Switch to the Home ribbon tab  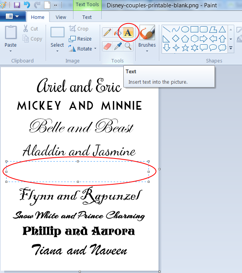38,17
